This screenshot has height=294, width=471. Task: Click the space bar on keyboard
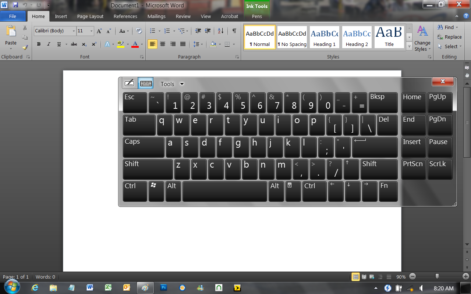tap(225, 191)
